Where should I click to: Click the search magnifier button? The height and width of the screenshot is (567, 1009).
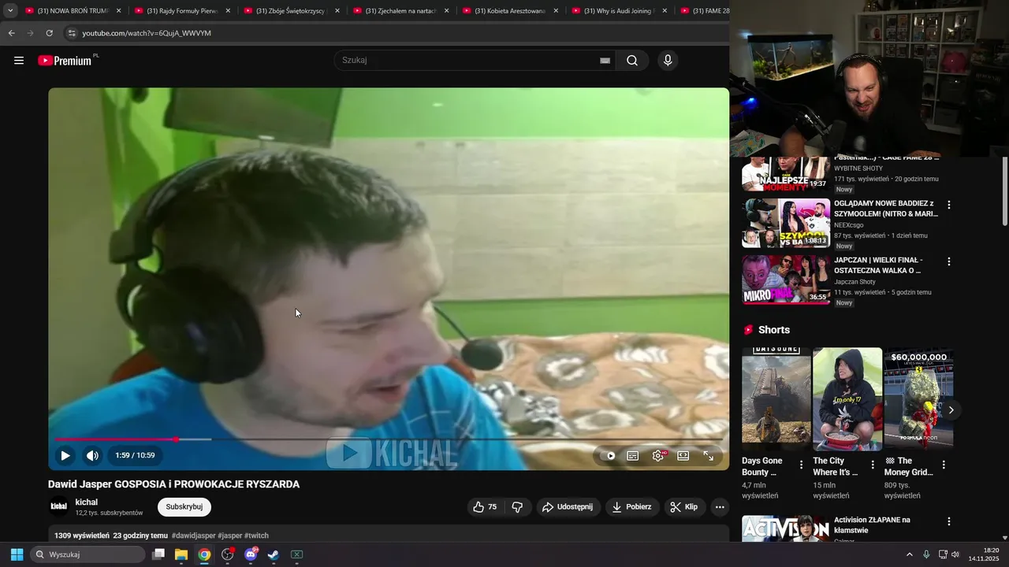(x=632, y=61)
